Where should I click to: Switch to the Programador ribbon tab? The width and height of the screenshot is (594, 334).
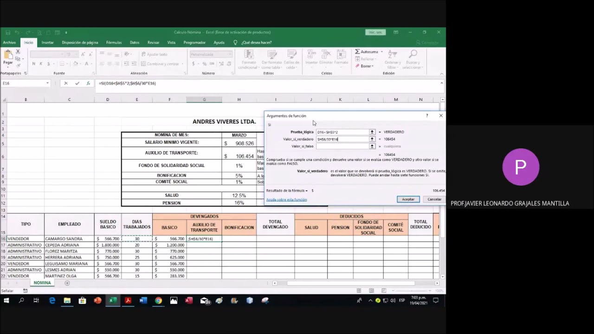194,43
